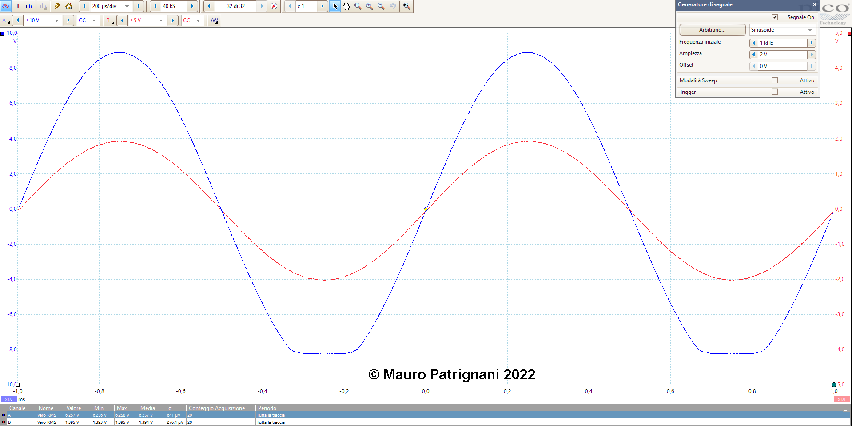This screenshot has height=426, width=852.
Task: Click the x1,0 left zoom indicator
Action: click(x=9, y=399)
